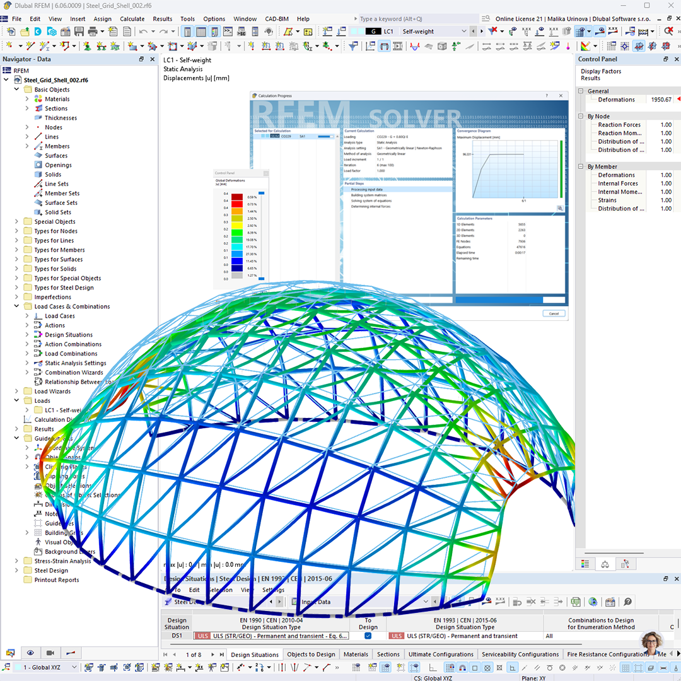Image resolution: width=681 pixels, height=681 pixels.
Task: Edit the Deformations factor value 1950.67
Action: (660, 100)
